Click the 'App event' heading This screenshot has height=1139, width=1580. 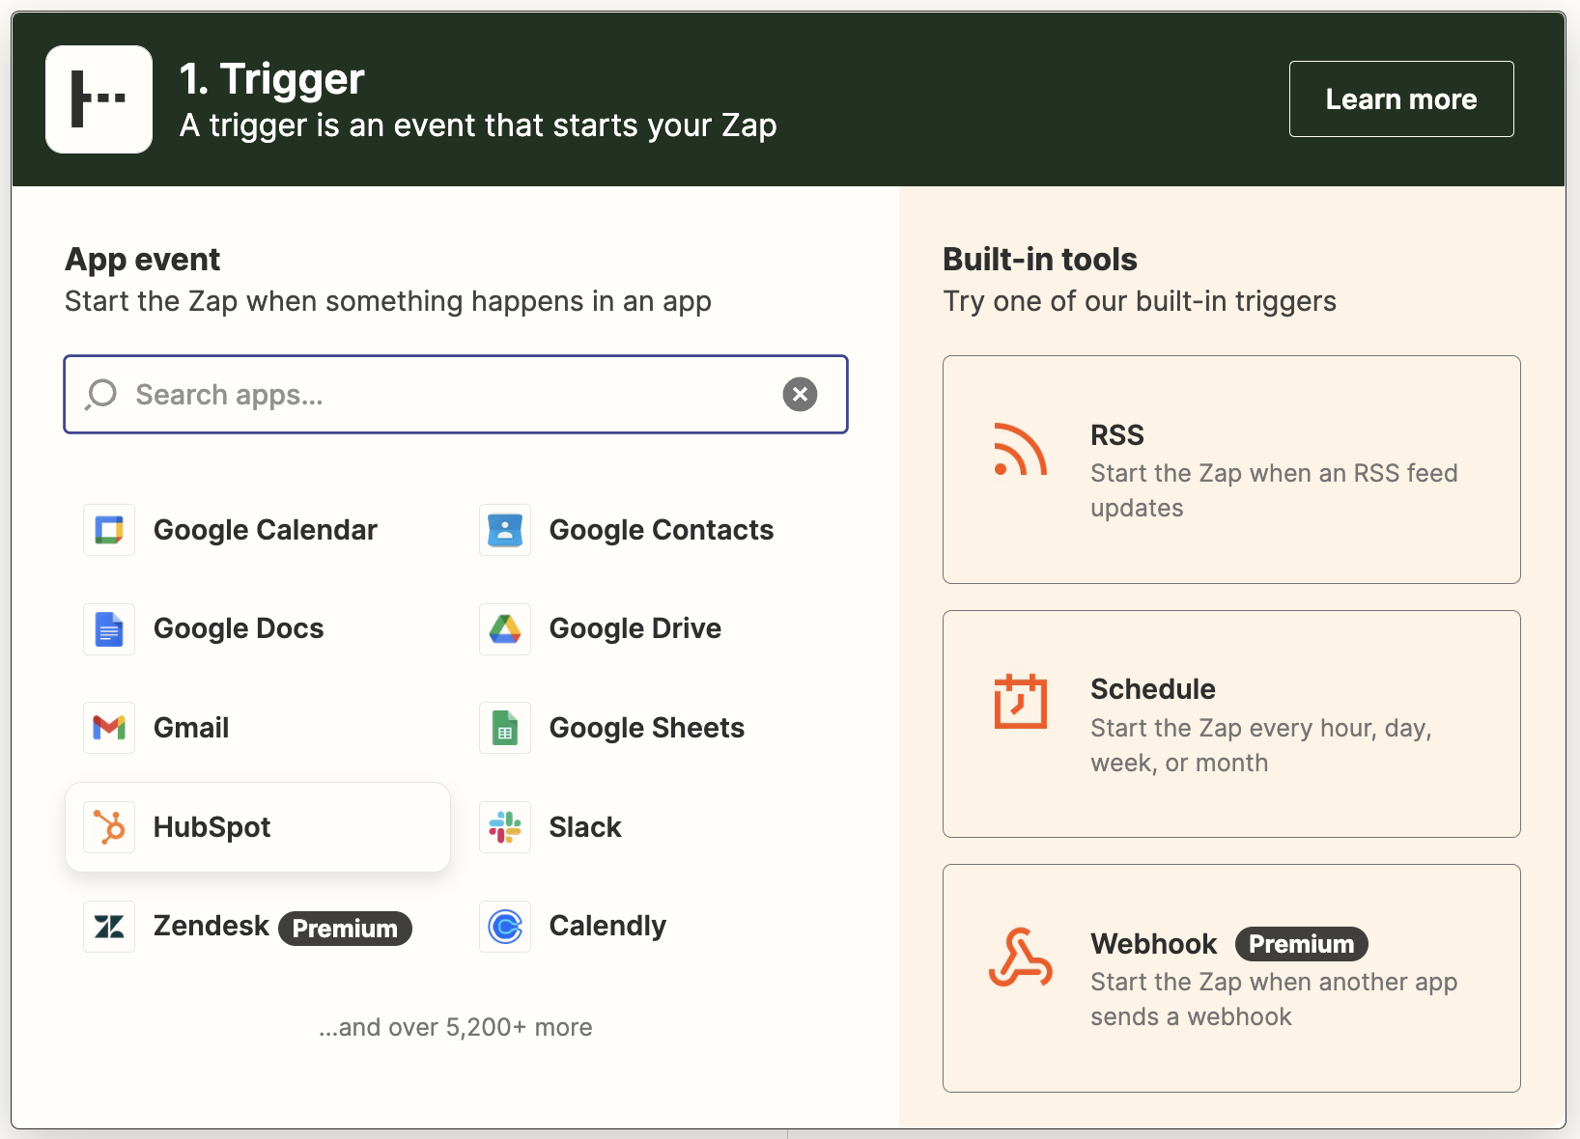[x=143, y=260]
